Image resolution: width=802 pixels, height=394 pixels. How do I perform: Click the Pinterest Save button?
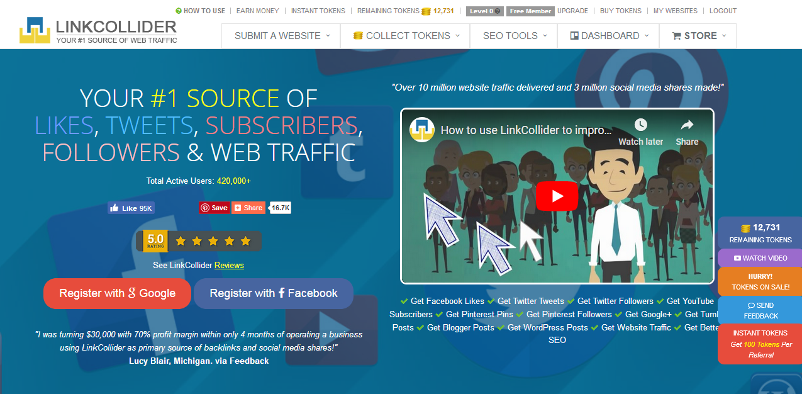pos(214,208)
